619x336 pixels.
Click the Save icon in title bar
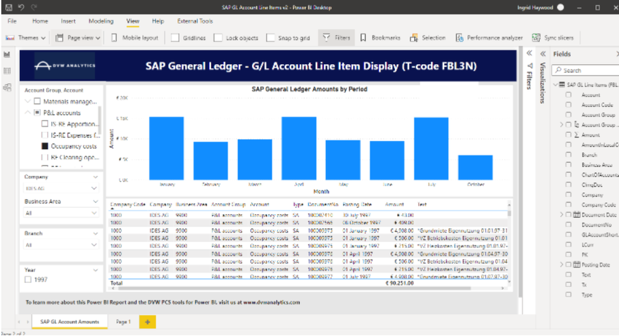pos(10,7)
